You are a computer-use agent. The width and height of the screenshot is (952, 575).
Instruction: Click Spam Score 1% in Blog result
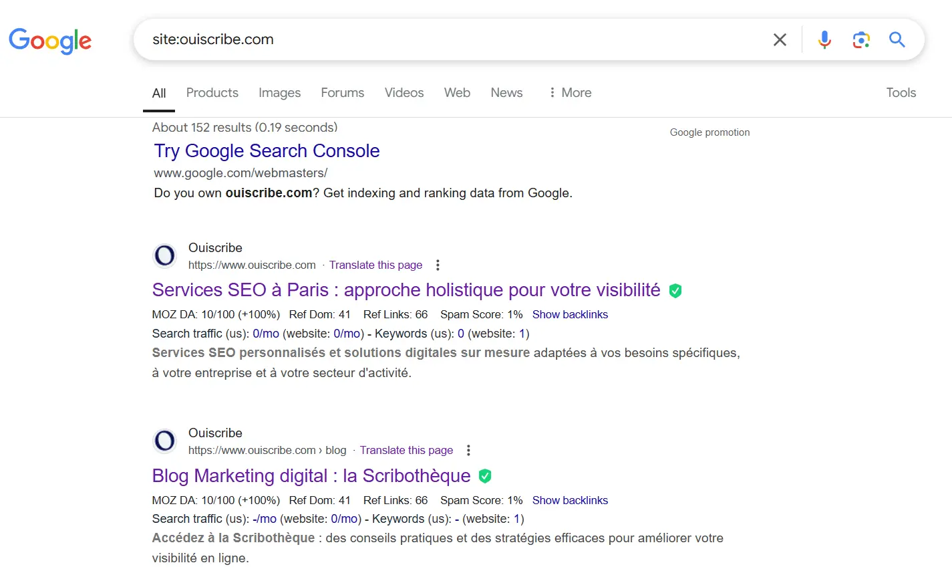[x=481, y=501]
